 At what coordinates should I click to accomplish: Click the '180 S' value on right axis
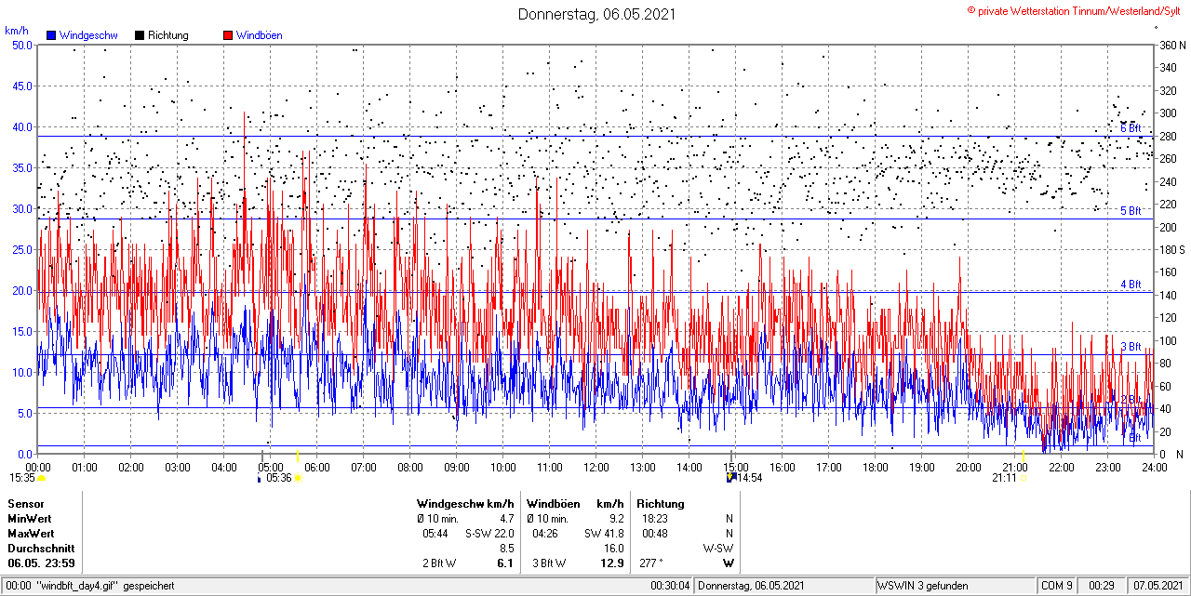coord(1171,249)
